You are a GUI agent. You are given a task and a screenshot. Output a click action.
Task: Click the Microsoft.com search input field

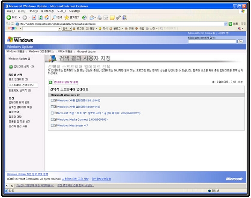click(x=212, y=41)
